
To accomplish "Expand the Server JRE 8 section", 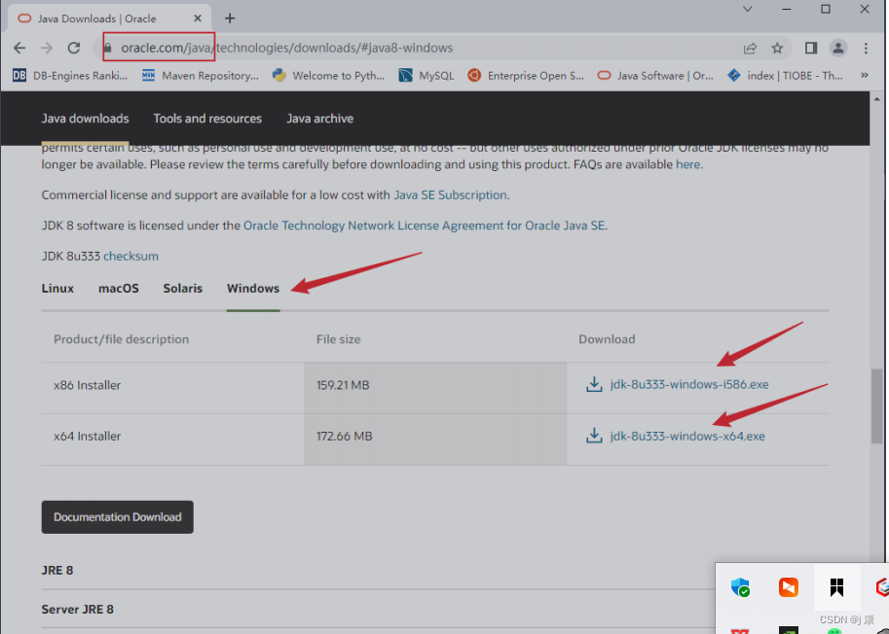I will point(78,610).
